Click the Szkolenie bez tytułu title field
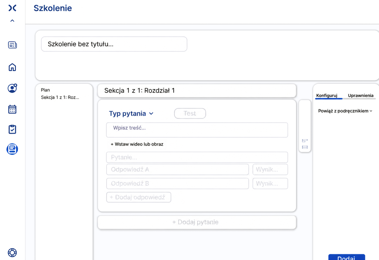379x260 pixels. [114, 44]
